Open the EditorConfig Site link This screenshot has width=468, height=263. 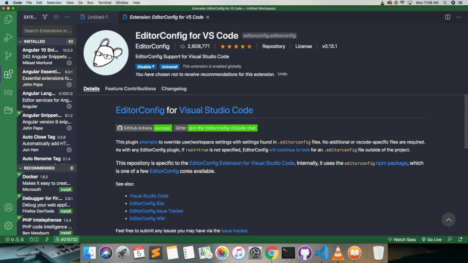click(x=147, y=203)
